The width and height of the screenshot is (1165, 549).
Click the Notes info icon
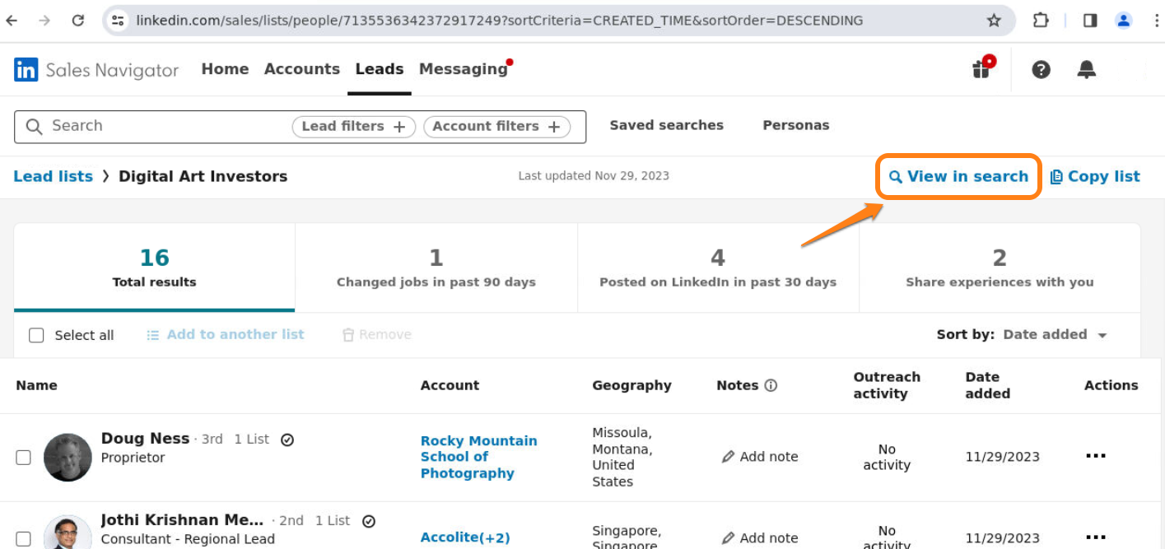coord(771,385)
